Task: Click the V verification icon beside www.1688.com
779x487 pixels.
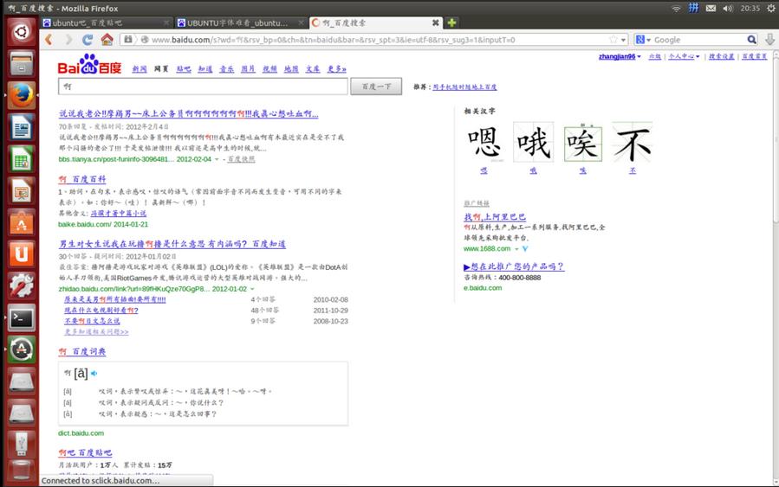Action: click(x=525, y=248)
